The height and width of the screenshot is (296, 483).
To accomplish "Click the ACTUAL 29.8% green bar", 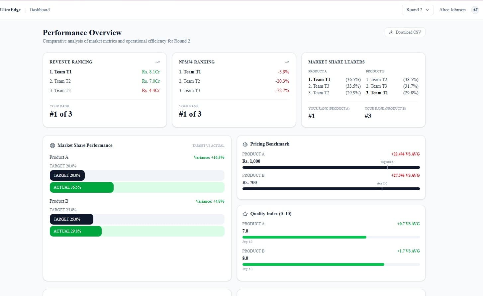I will [x=75, y=231].
